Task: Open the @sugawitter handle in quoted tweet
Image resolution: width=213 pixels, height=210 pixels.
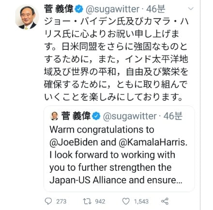Action: click(x=130, y=116)
